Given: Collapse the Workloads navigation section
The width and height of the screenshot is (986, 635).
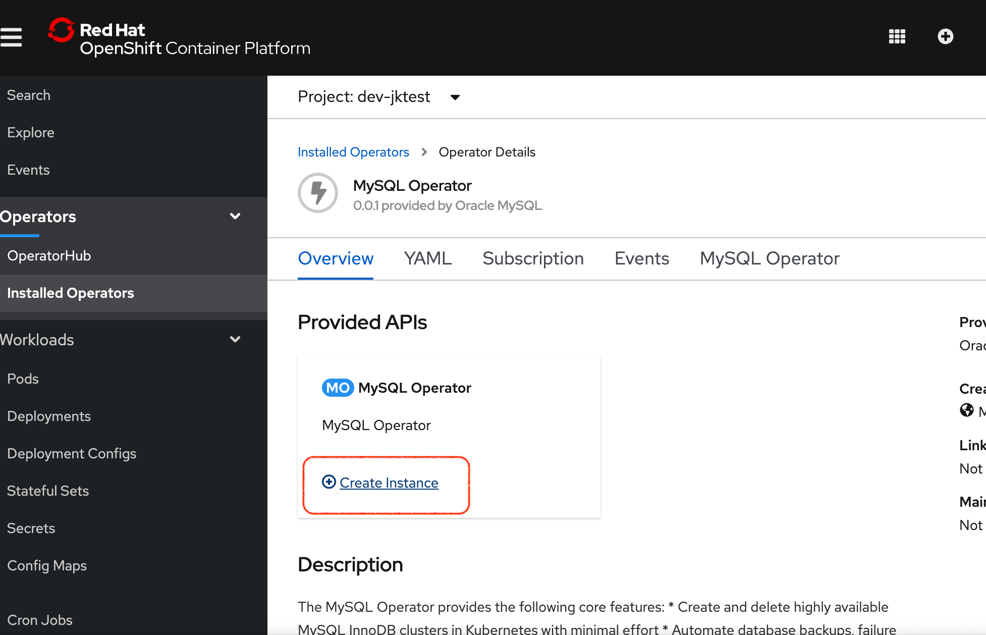Looking at the screenshot, I should point(235,340).
